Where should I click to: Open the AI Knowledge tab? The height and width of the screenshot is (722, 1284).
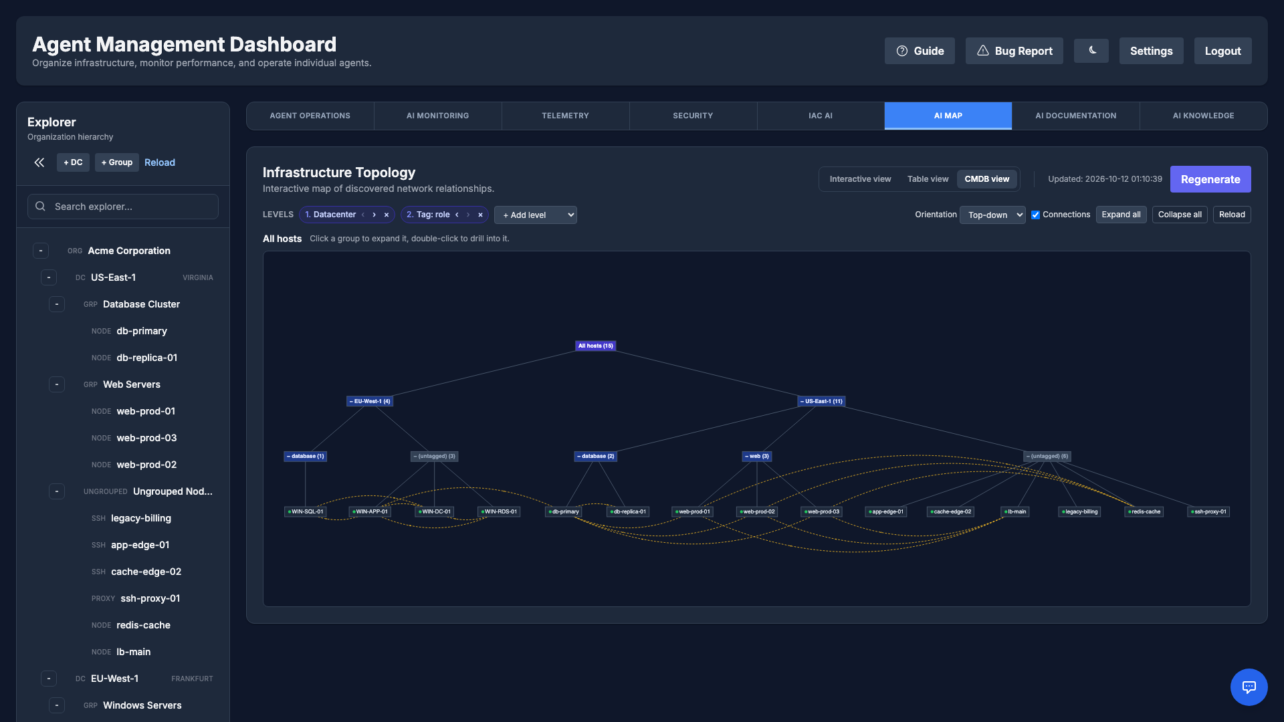[x=1203, y=116]
